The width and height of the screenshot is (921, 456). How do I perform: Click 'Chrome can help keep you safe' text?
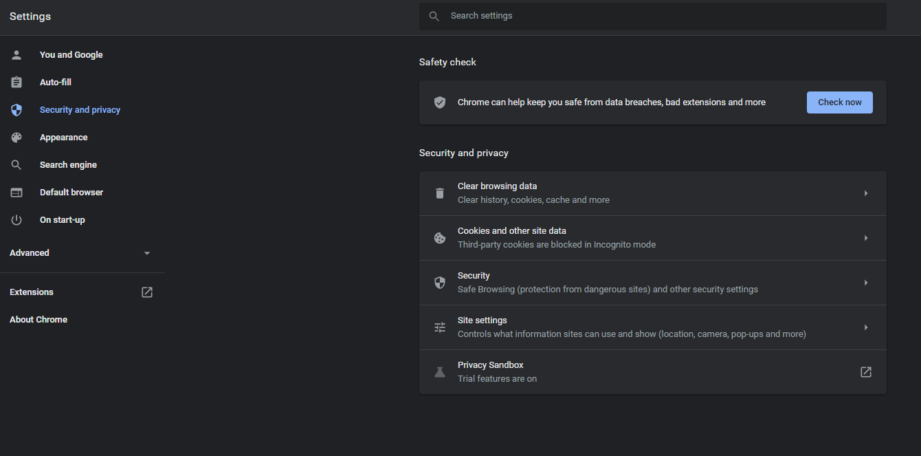612,102
